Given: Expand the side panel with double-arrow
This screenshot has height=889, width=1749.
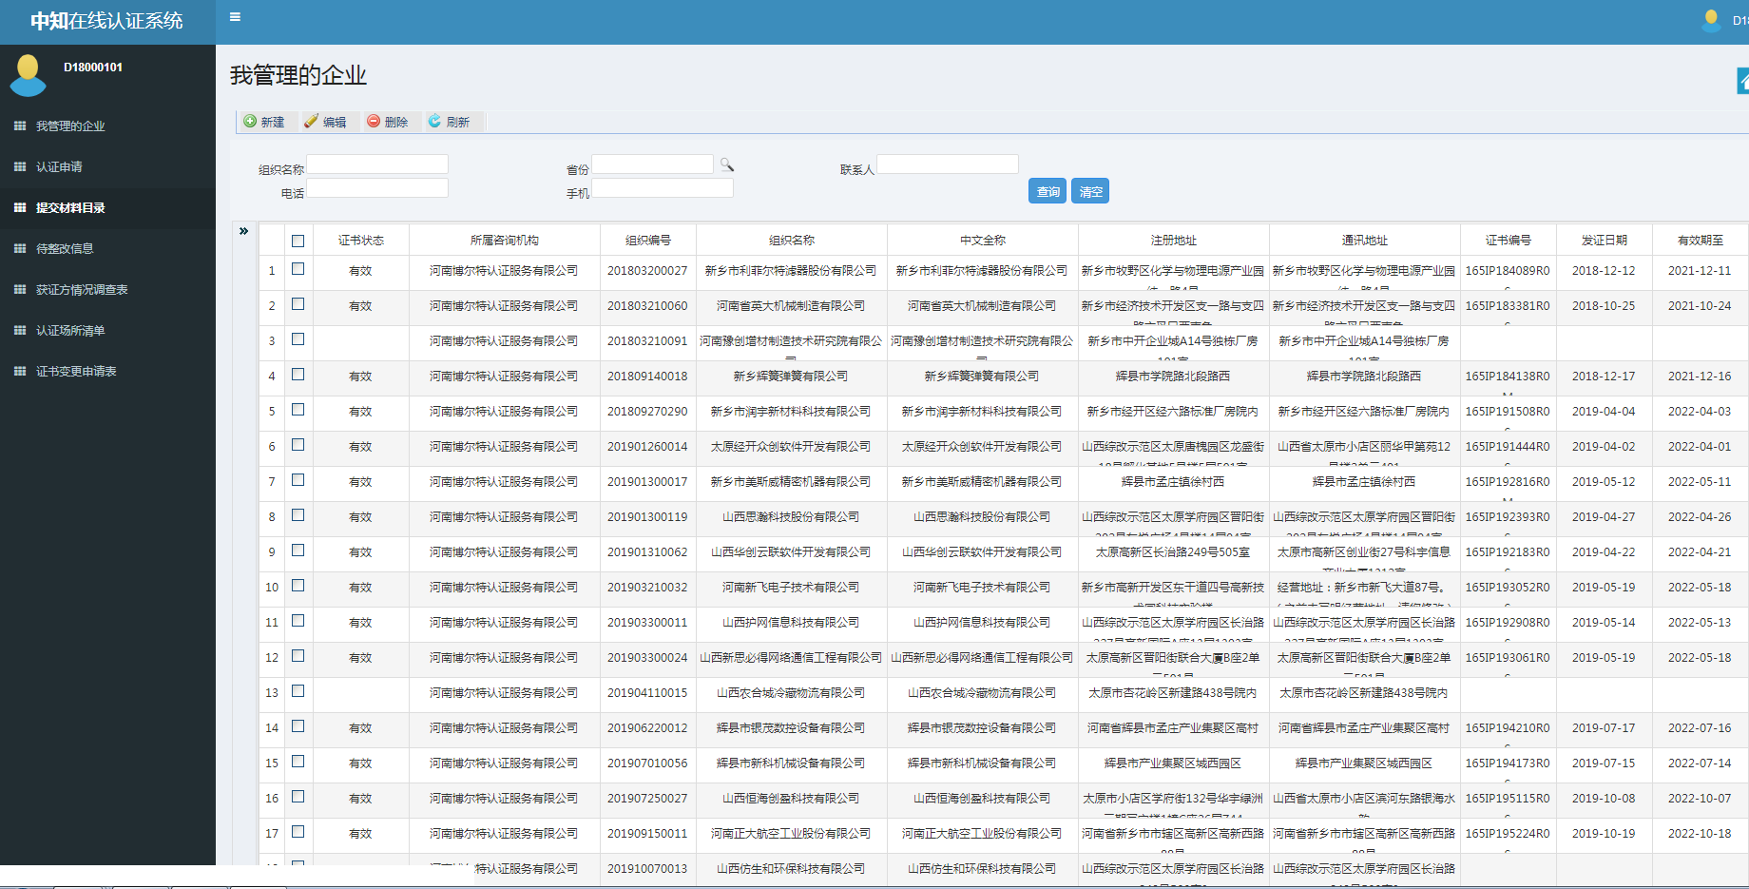Looking at the screenshot, I should [x=243, y=231].
